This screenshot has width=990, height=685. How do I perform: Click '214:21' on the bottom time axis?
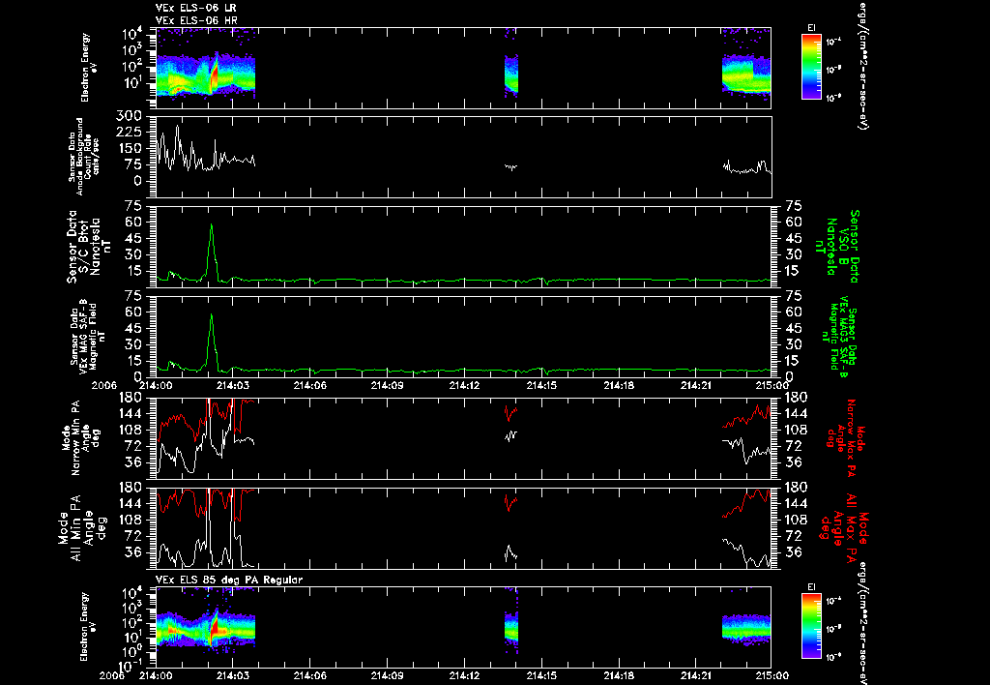(x=696, y=675)
